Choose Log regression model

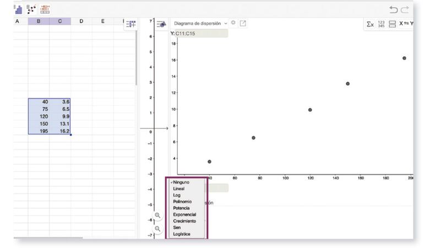coord(186,195)
